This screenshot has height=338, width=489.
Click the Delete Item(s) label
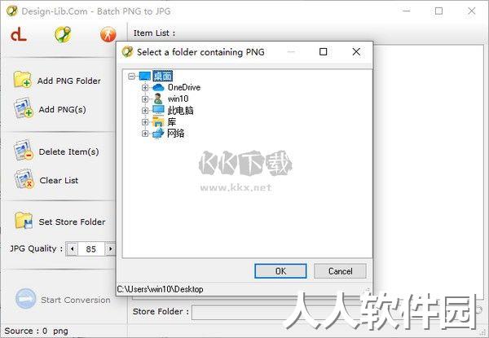69,152
